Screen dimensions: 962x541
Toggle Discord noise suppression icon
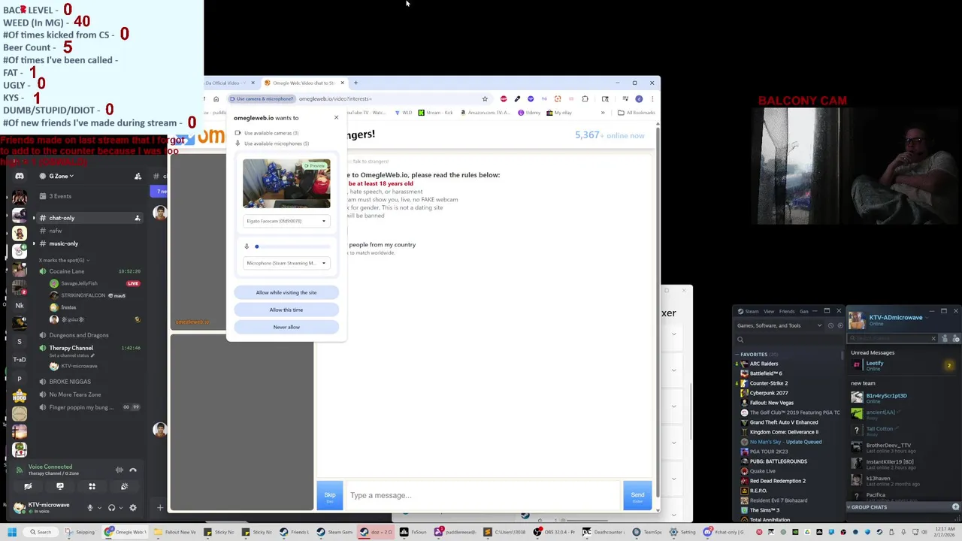(x=119, y=470)
